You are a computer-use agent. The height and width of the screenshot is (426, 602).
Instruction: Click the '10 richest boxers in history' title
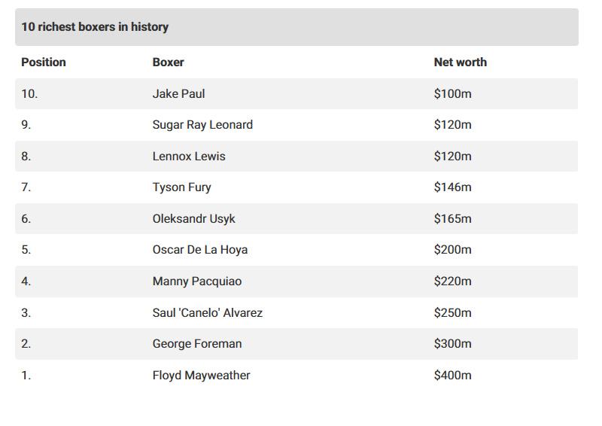(95, 27)
